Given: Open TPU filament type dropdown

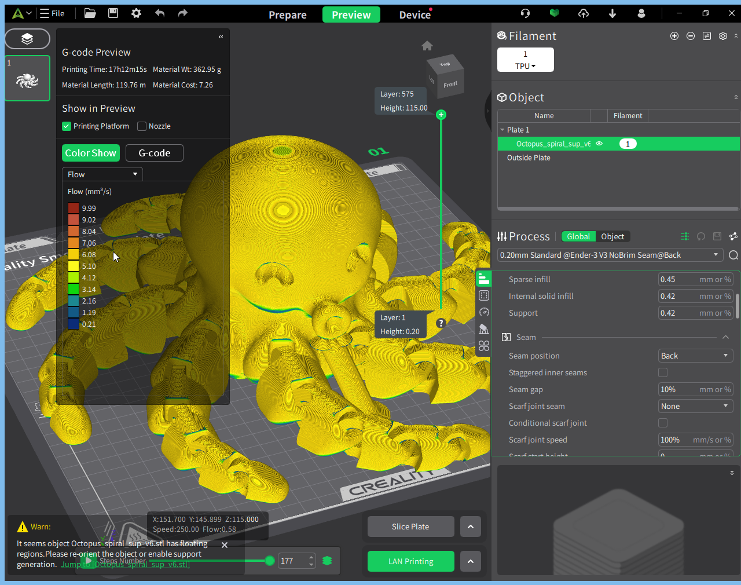Looking at the screenshot, I should click(x=526, y=66).
